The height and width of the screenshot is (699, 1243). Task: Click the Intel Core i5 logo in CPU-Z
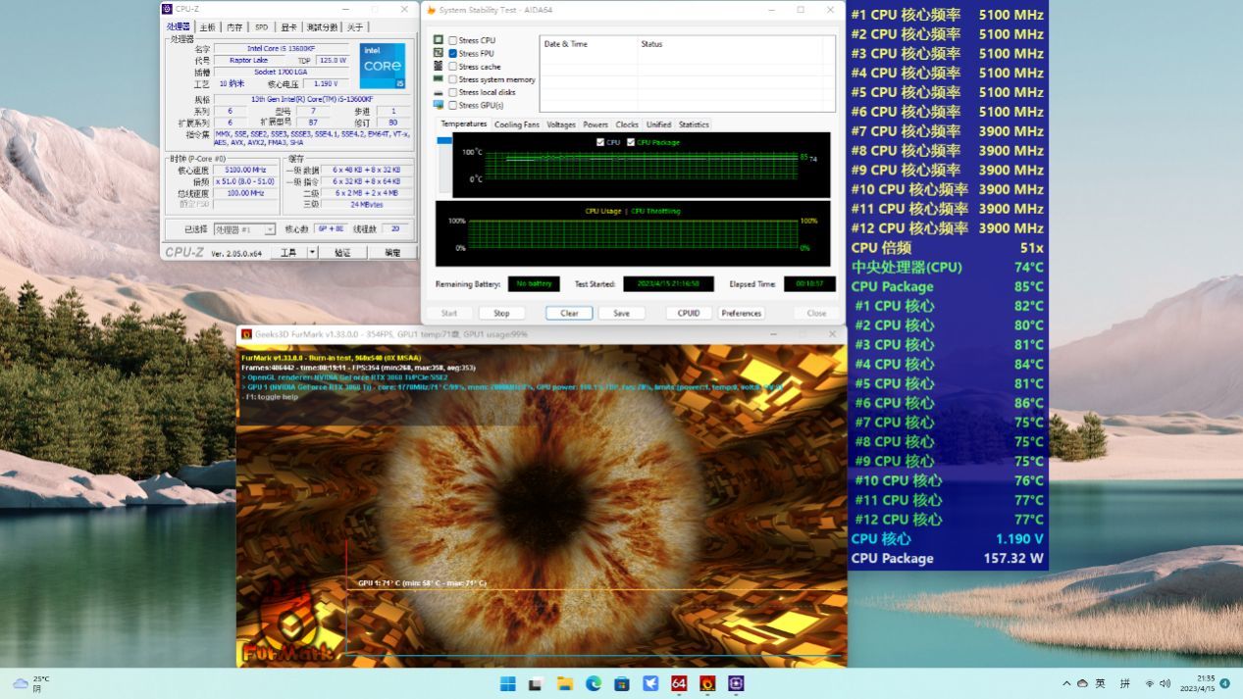(382, 66)
